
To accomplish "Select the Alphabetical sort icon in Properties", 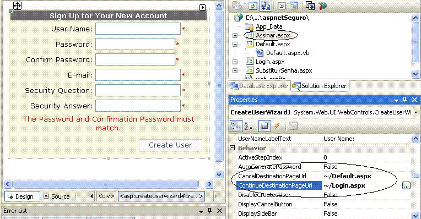I will 249,125.
